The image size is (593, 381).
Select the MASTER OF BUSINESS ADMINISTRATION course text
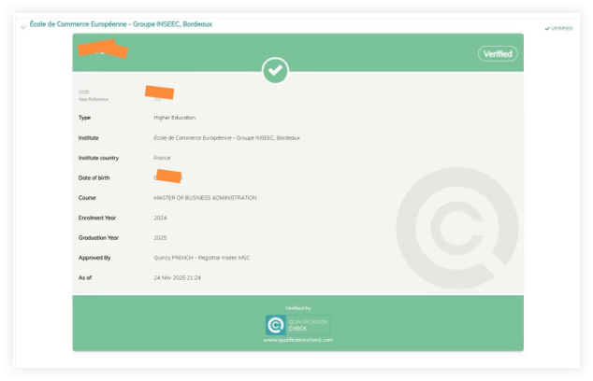click(x=205, y=198)
